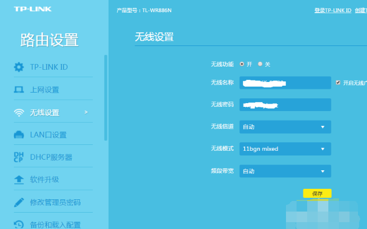
Task: Turn wireless function on with 开 radio
Action: coord(242,64)
